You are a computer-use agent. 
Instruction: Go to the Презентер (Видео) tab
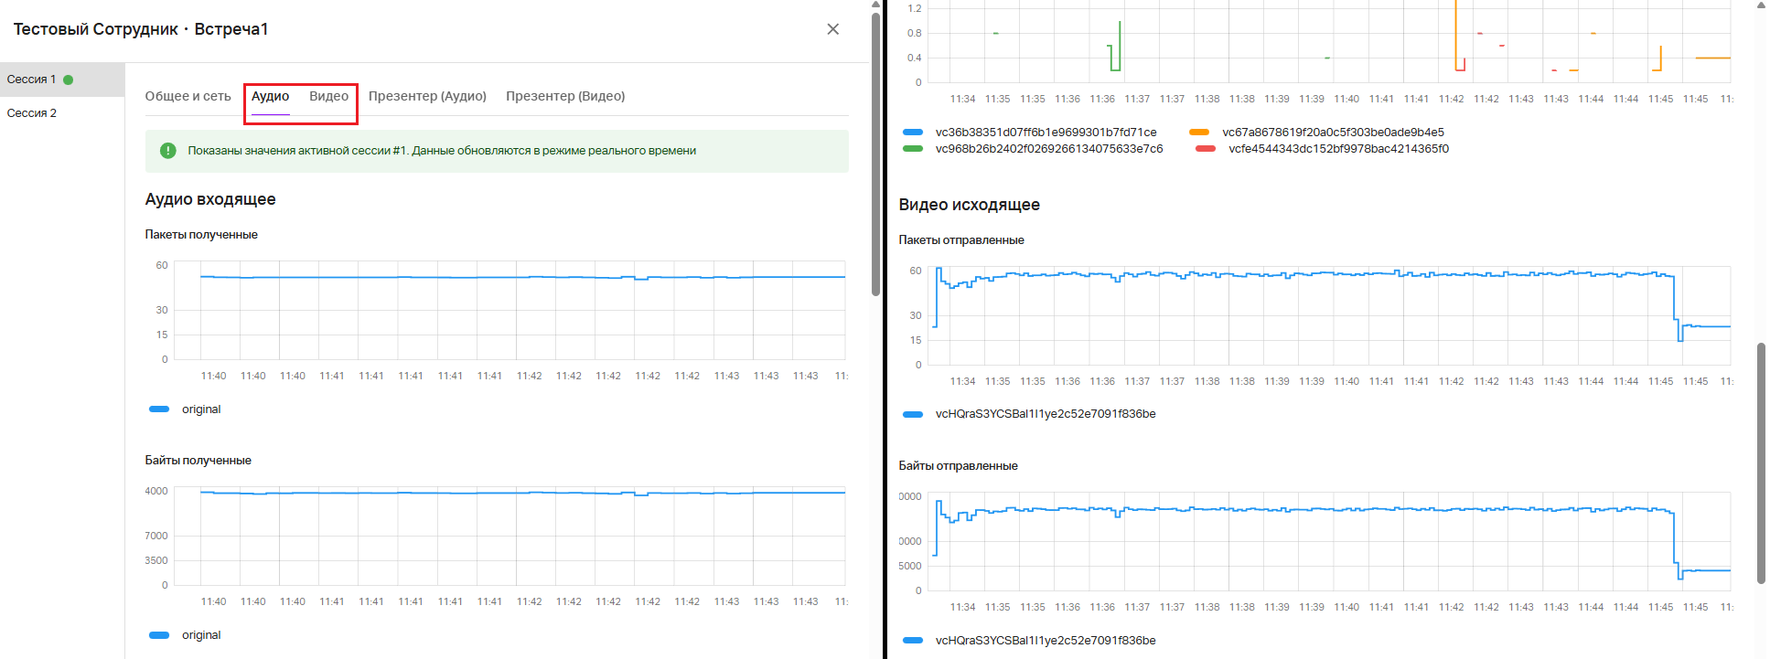tap(565, 96)
